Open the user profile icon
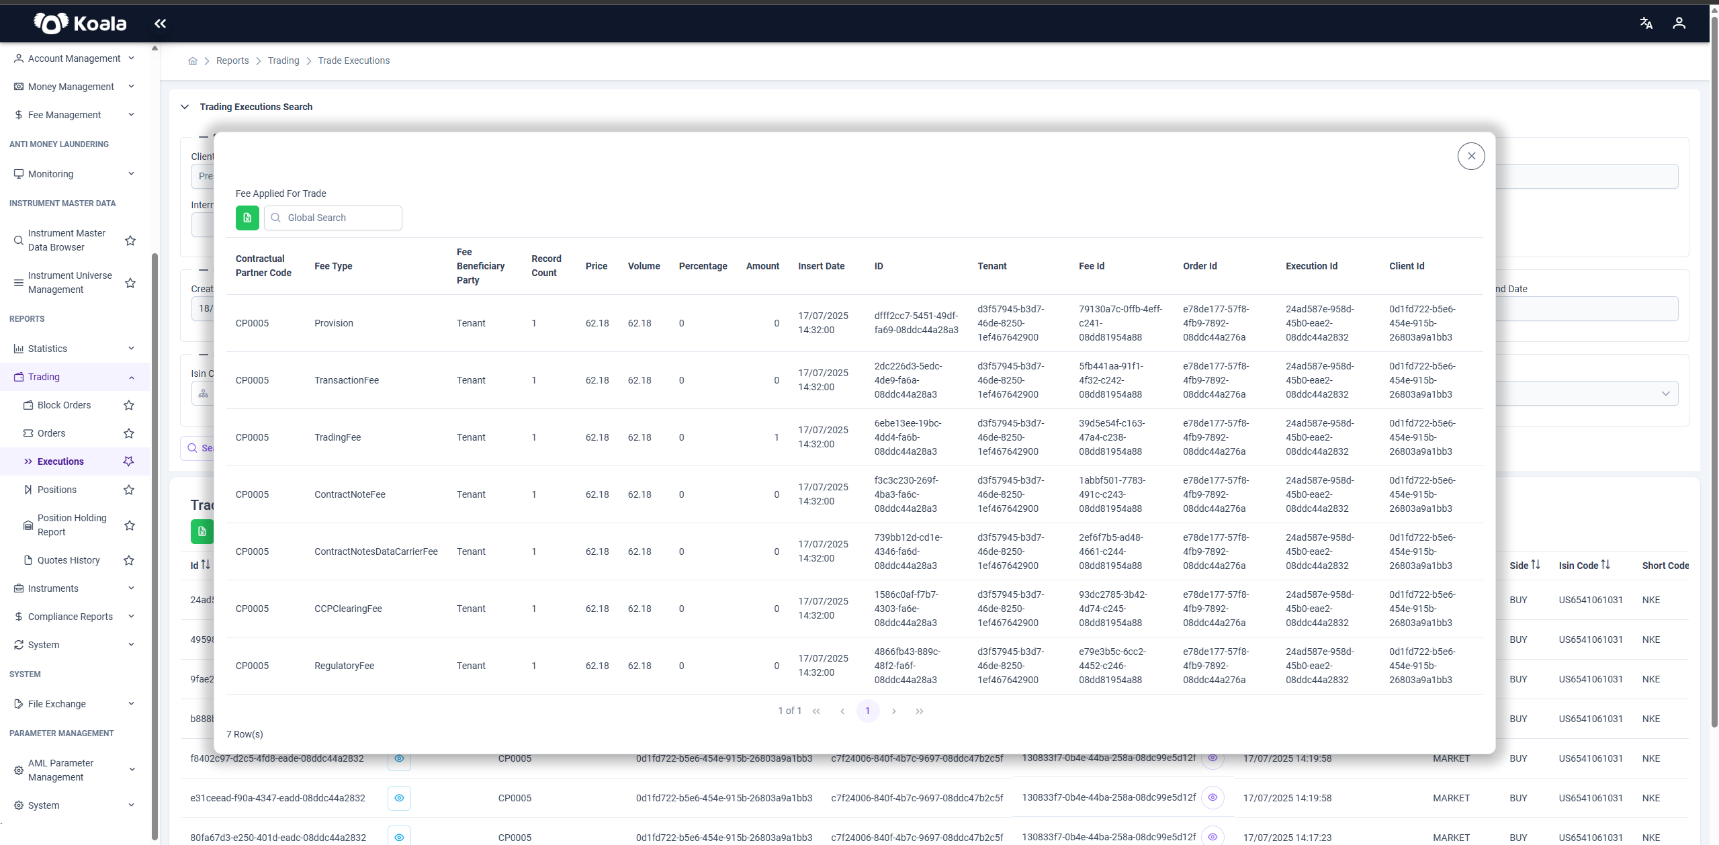The height and width of the screenshot is (845, 1719). [1679, 24]
